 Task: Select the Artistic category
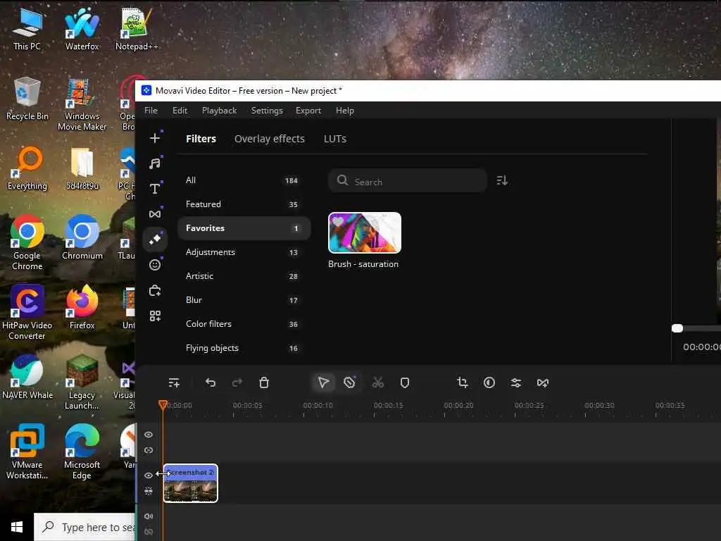point(244,276)
